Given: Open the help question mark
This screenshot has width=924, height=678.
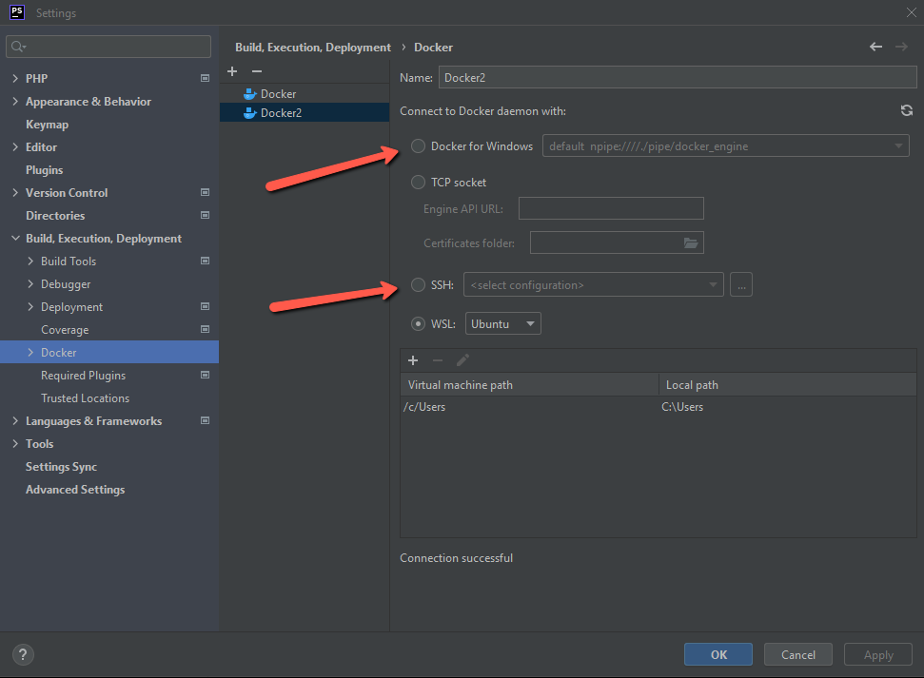Looking at the screenshot, I should point(23,654).
